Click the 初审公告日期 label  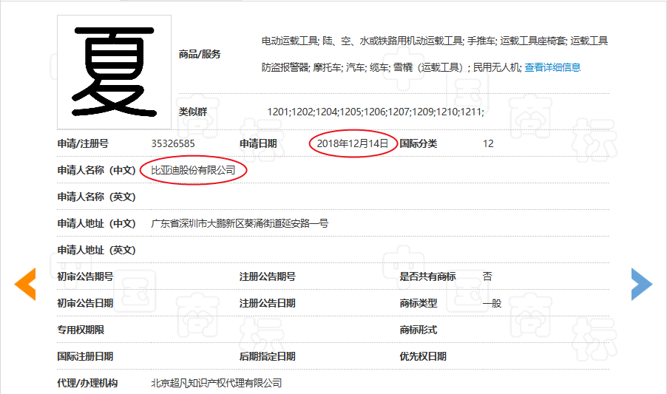click(85, 303)
